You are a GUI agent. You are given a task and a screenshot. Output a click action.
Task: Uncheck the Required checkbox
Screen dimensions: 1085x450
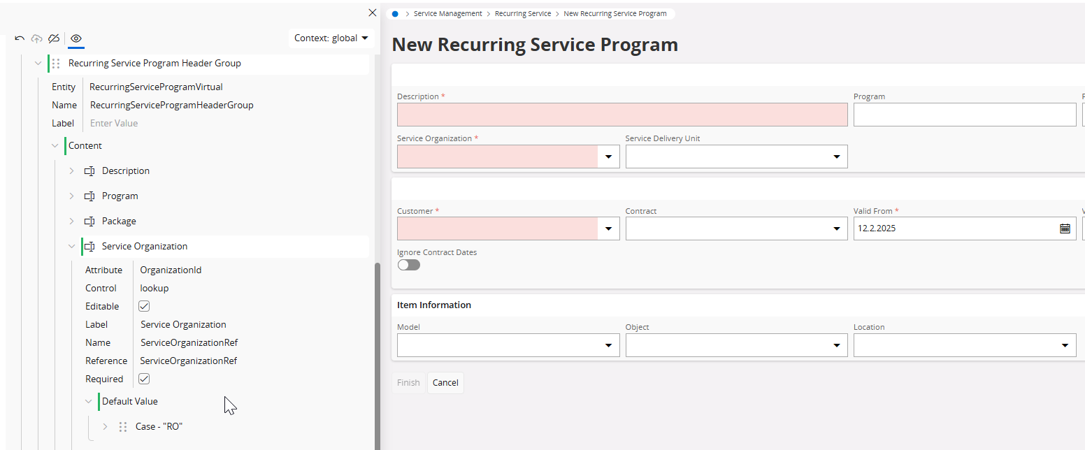pyautogui.click(x=144, y=379)
